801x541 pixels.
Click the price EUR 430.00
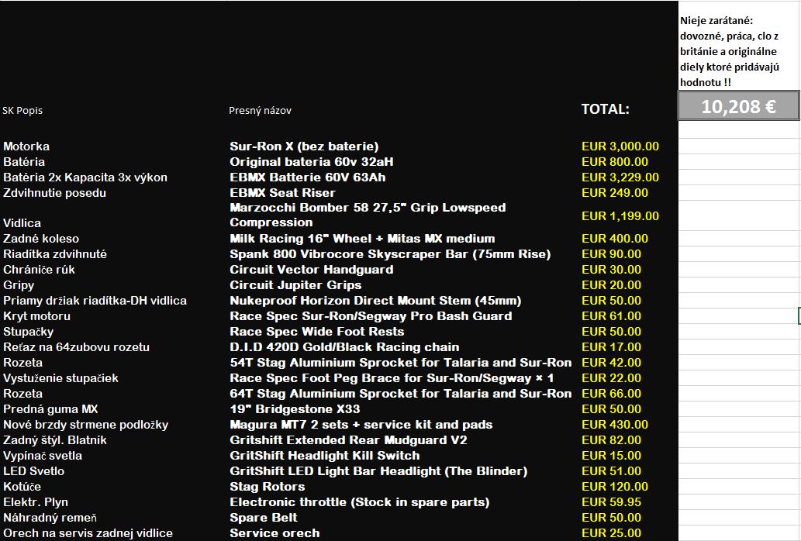click(x=615, y=425)
